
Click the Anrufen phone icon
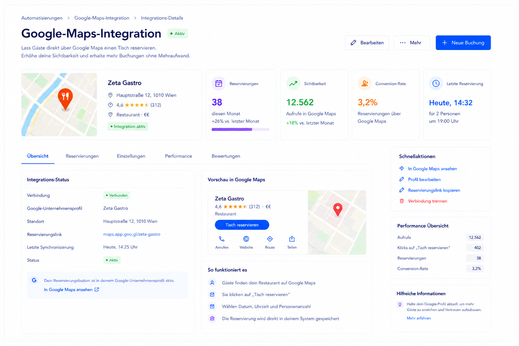coord(222,239)
